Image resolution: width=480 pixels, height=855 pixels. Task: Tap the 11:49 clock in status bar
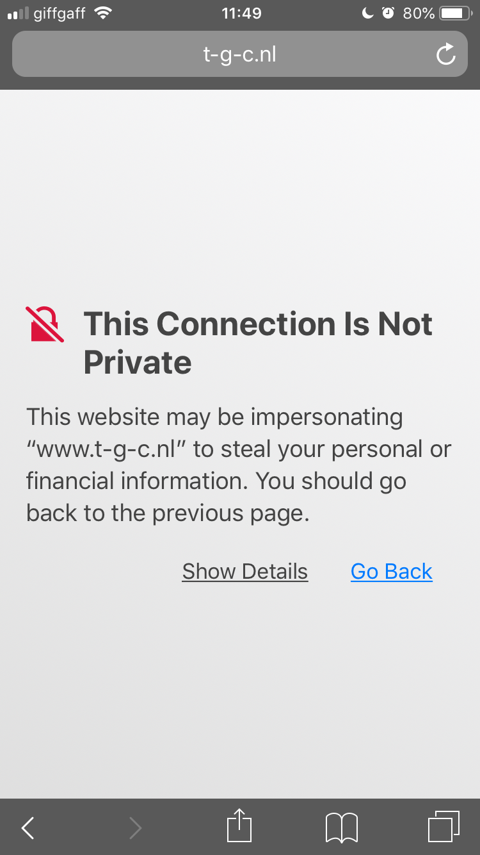[x=241, y=13]
